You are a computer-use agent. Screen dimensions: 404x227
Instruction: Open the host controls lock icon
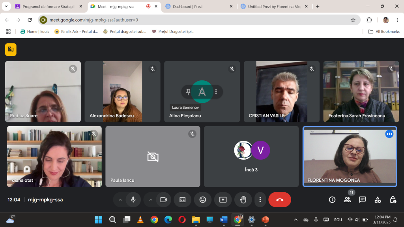[393, 200]
